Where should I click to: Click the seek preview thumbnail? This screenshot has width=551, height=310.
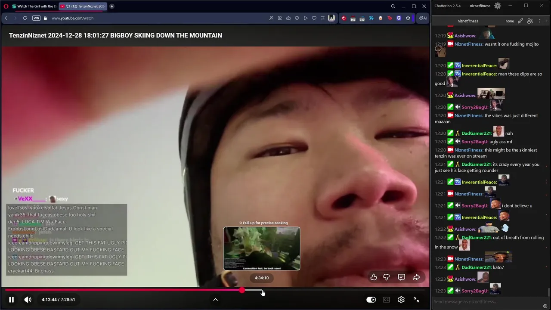[262, 248]
